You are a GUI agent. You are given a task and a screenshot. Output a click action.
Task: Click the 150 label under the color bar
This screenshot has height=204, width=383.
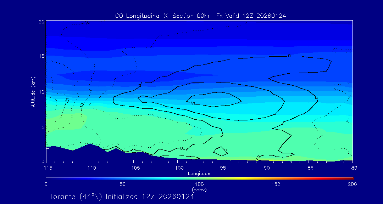(276, 184)
